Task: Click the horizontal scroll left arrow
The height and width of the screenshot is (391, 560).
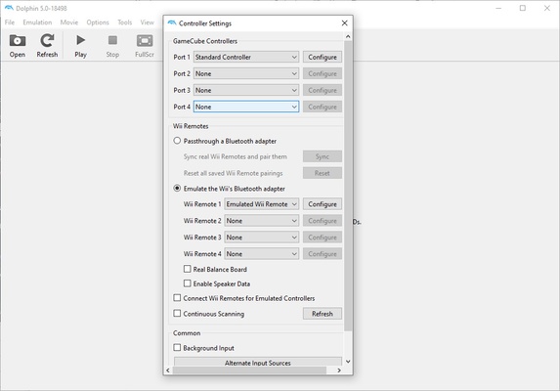Action: tap(168, 370)
